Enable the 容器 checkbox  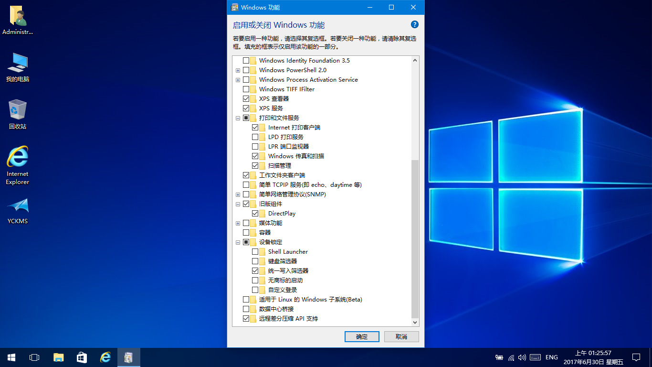(246, 233)
